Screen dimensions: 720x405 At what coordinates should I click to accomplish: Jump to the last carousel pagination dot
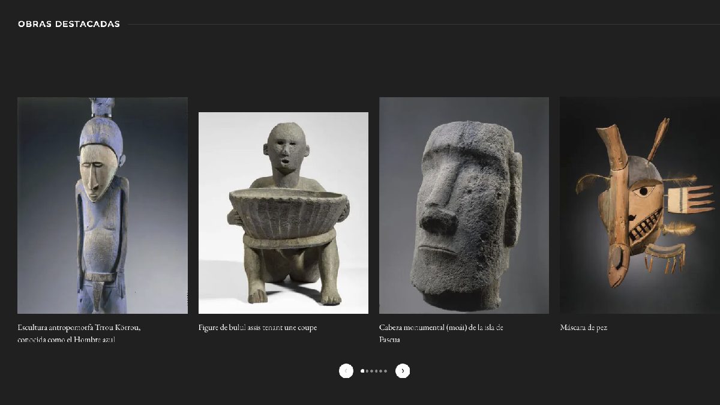coord(385,371)
